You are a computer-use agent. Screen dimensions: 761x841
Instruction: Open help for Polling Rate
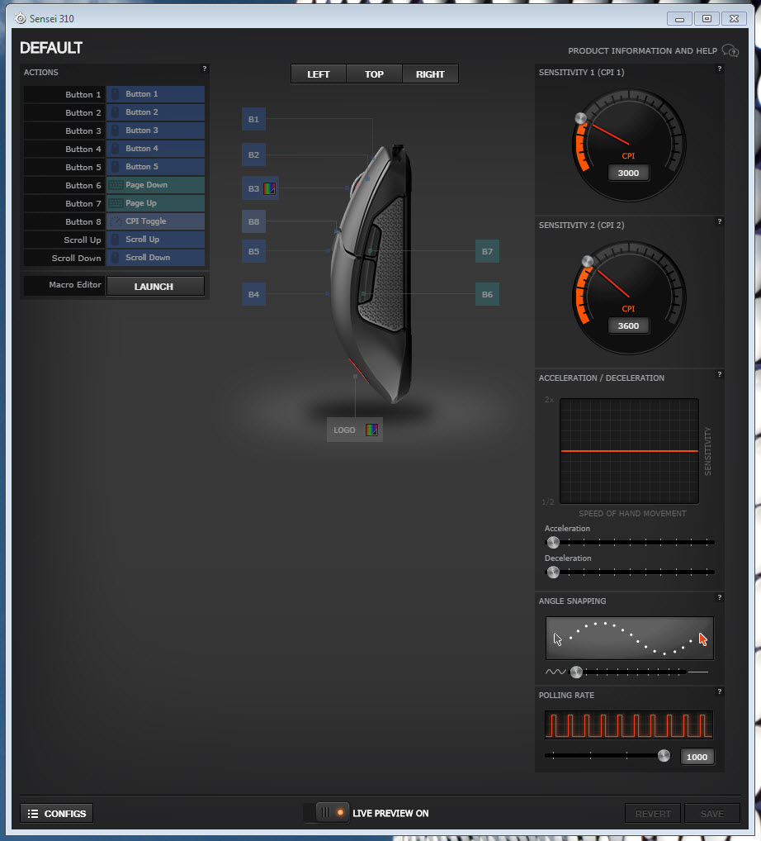coord(719,691)
